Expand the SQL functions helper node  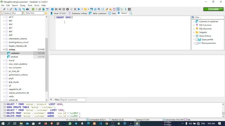194,25
